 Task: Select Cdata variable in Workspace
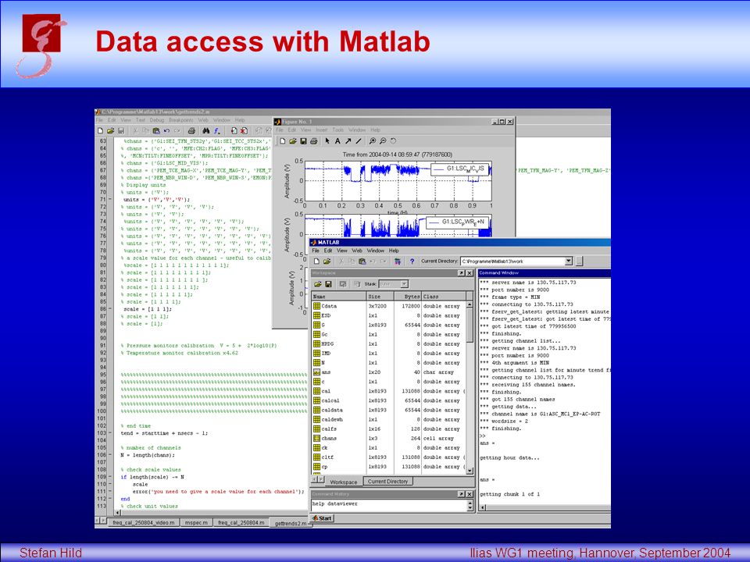[x=388, y=306]
